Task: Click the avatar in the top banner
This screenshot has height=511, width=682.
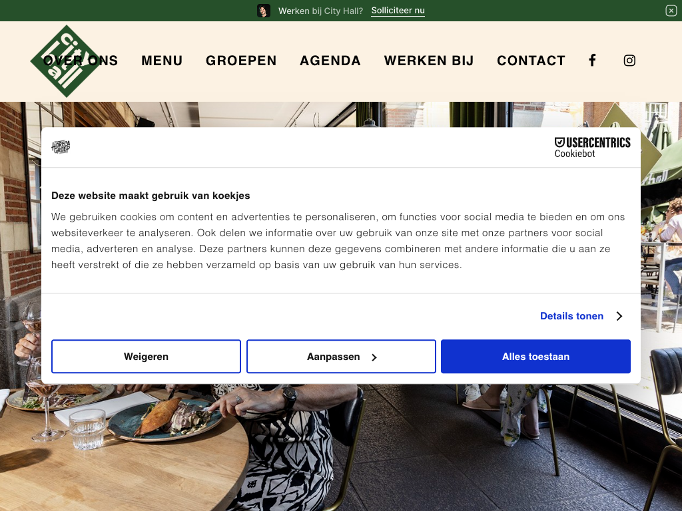Action: click(264, 11)
